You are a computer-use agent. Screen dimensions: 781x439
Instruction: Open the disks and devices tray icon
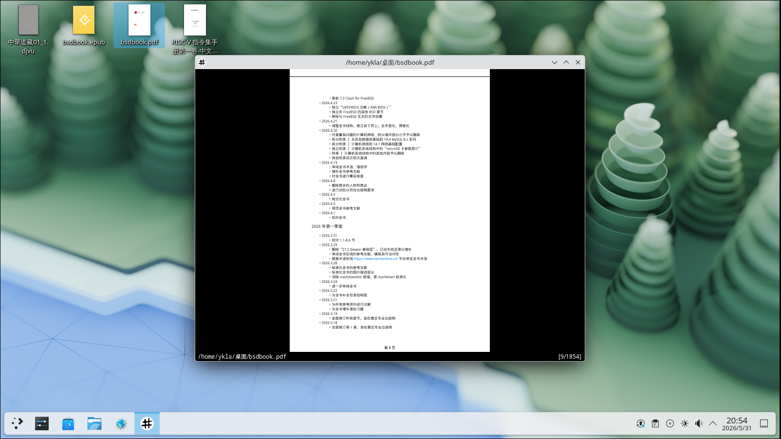(x=670, y=423)
